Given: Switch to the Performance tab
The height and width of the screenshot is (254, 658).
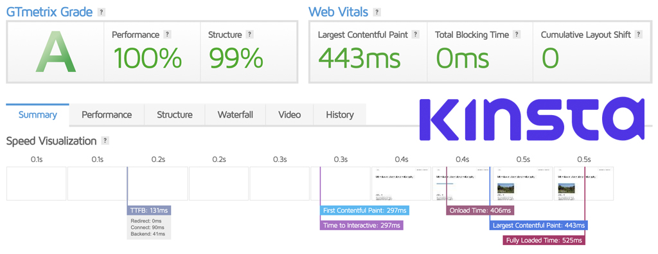Looking at the screenshot, I should tap(107, 114).
